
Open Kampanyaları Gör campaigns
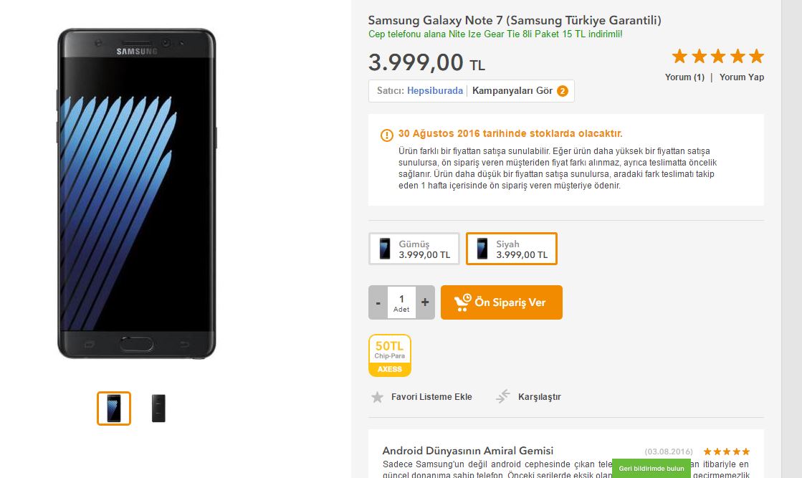tap(512, 90)
